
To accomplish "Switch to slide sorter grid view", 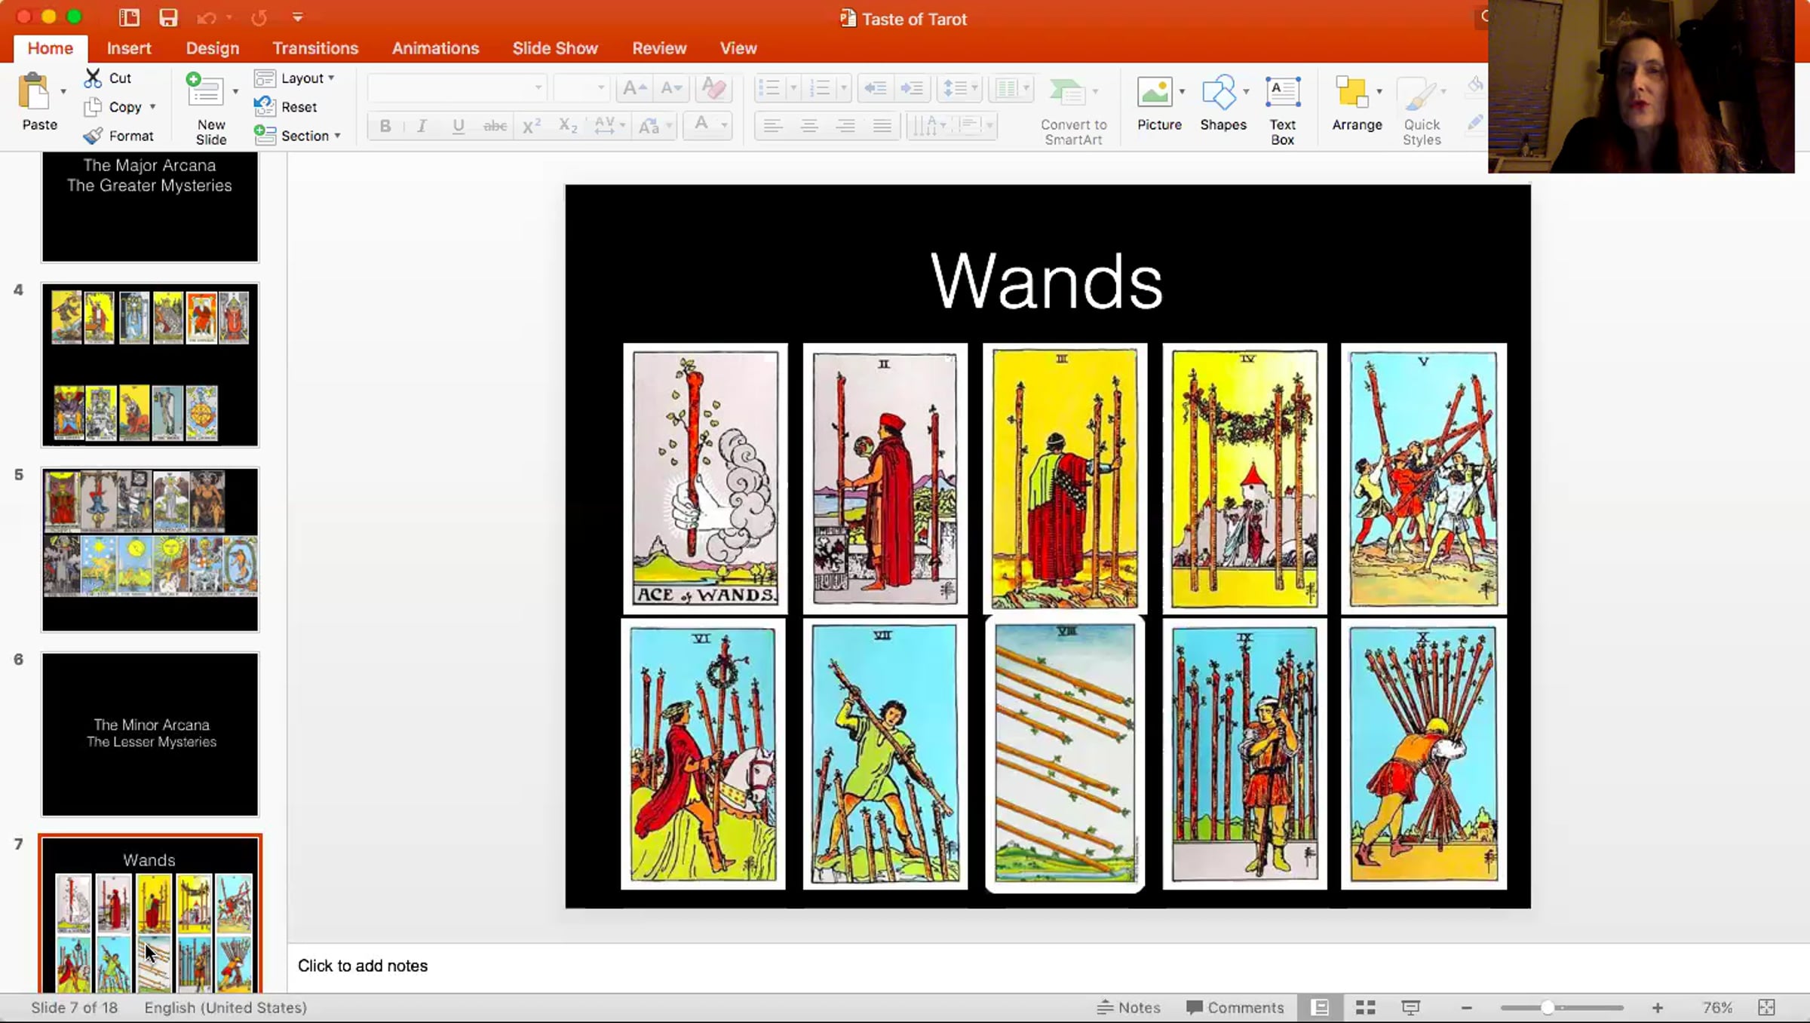I will [x=1365, y=1007].
